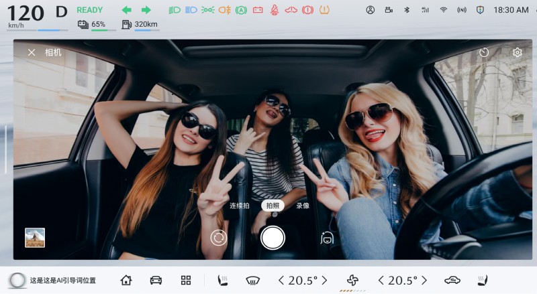This screenshot has height=294, width=537.
Task: Close the camera app with X
Action: 32,52
